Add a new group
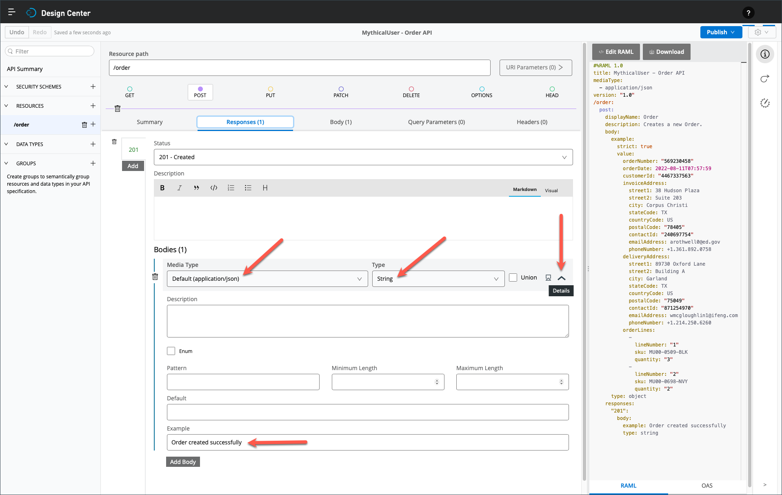Viewport: 782px width, 495px height. tap(93, 163)
